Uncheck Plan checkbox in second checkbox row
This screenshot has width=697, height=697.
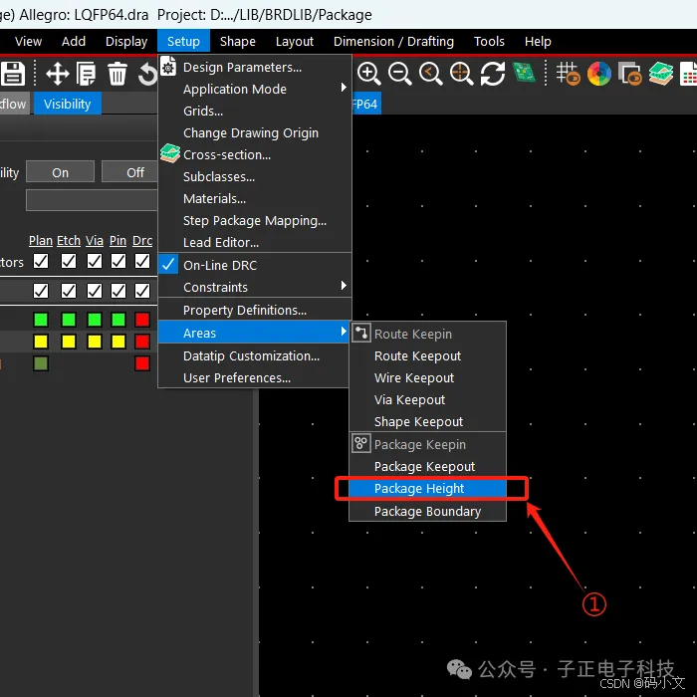point(41,291)
